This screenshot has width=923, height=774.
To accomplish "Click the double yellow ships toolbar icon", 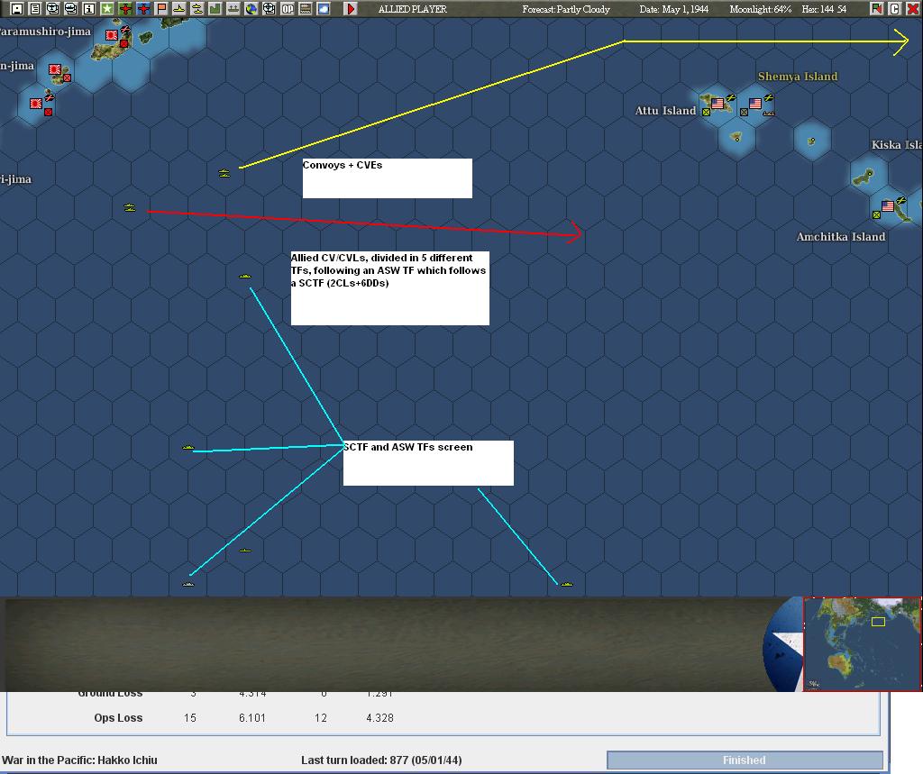I will pos(197,8).
